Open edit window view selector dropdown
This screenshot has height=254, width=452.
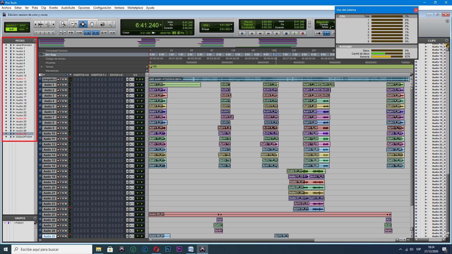pyautogui.click(x=42, y=75)
